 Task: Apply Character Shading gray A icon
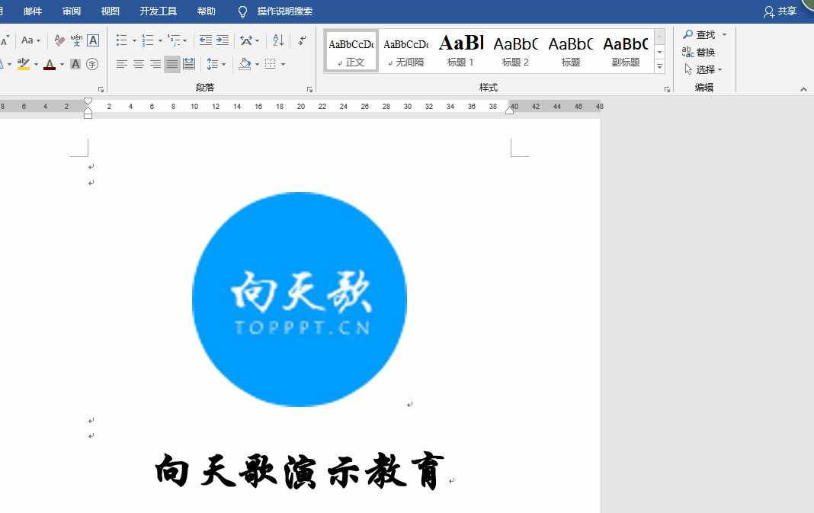click(75, 64)
